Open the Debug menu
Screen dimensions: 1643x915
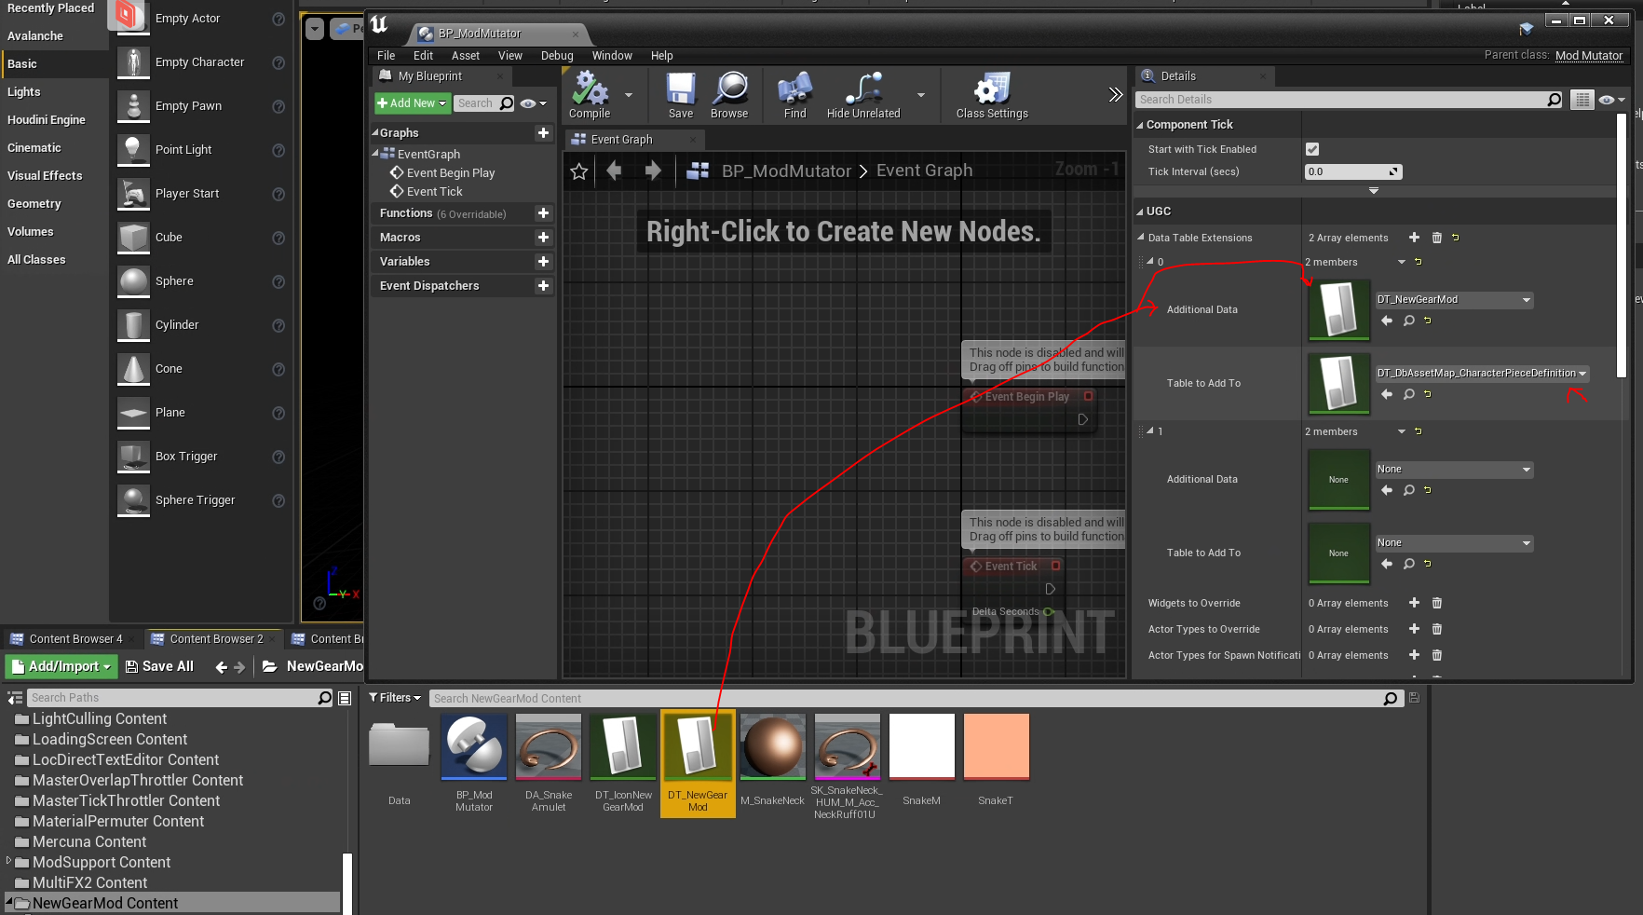[557, 56]
